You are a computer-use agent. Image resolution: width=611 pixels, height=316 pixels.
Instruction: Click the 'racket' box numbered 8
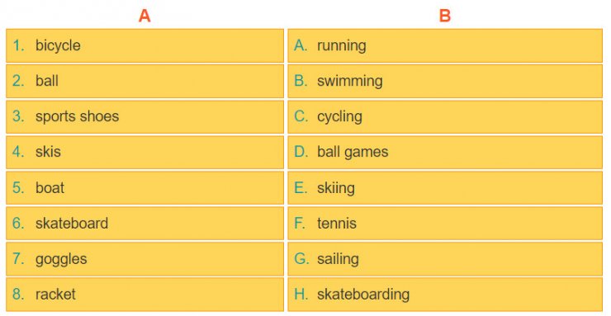(144, 295)
